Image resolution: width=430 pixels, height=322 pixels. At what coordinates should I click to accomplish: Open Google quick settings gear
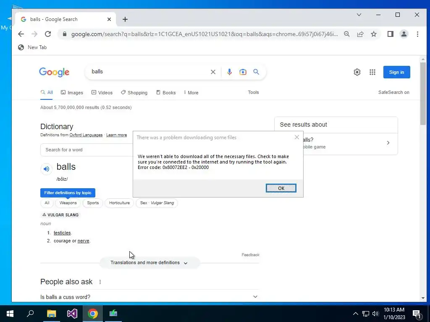tap(357, 72)
